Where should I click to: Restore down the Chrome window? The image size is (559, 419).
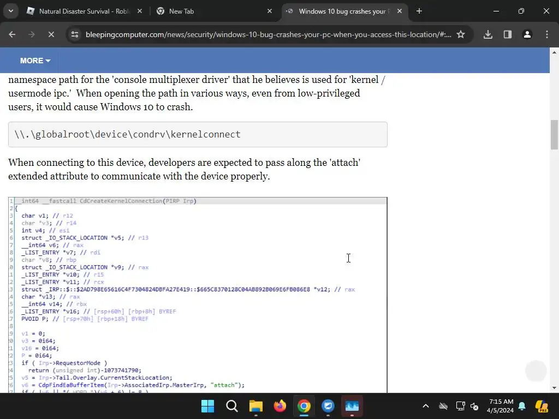coord(521,11)
